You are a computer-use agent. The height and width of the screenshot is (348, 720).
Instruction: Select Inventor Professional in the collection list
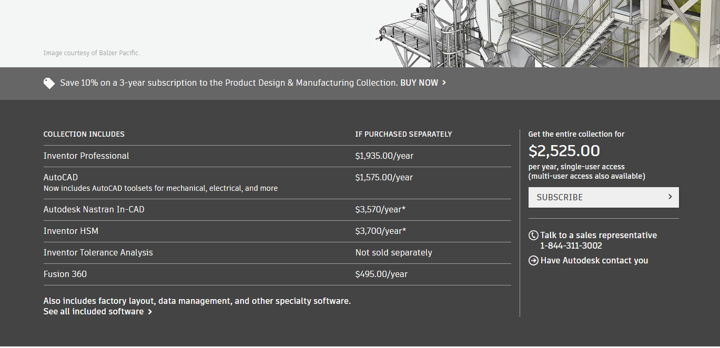[86, 156]
